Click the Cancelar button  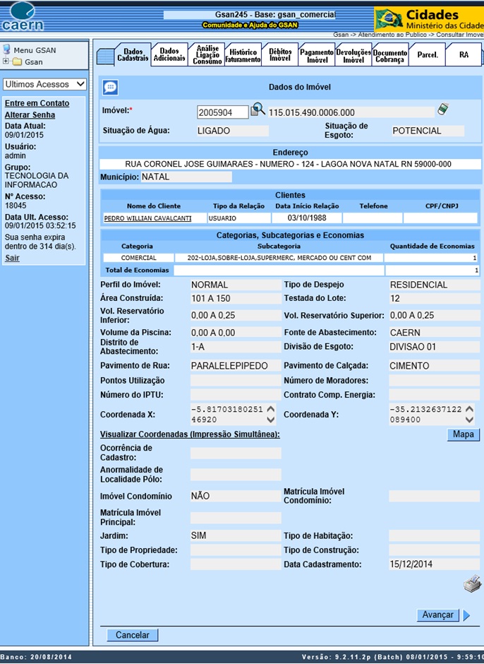(x=133, y=635)
